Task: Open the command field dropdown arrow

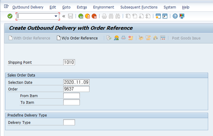Action: [56, 16]
